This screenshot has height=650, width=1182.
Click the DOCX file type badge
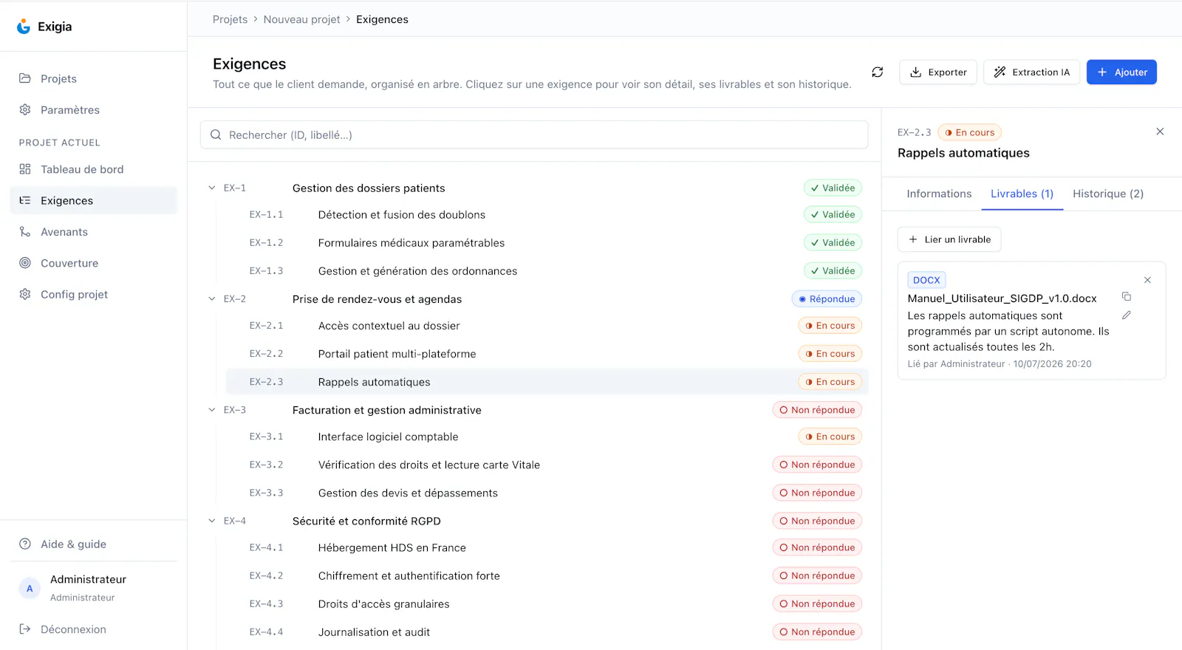tap(926, 280)
